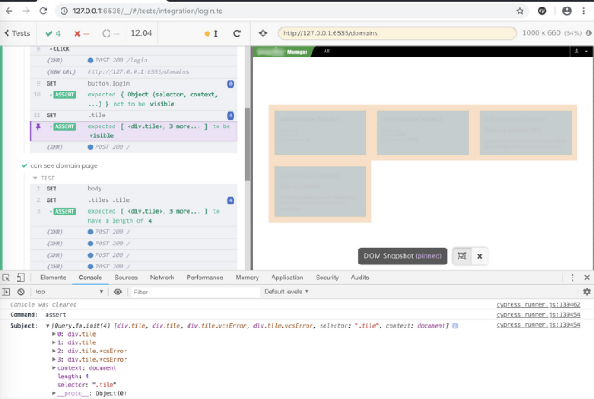Toggle snapshot highlights next to DOM Snapshot
This screenshot has height=399, width=594.
pyautogui.click(x=461, y=256)
